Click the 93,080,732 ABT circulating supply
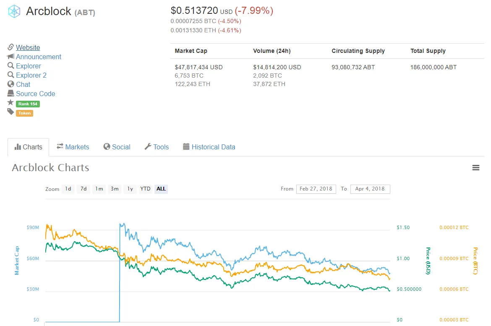 point(353,67)
